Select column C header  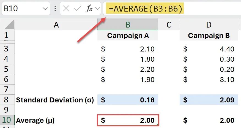tap(169, 25)
